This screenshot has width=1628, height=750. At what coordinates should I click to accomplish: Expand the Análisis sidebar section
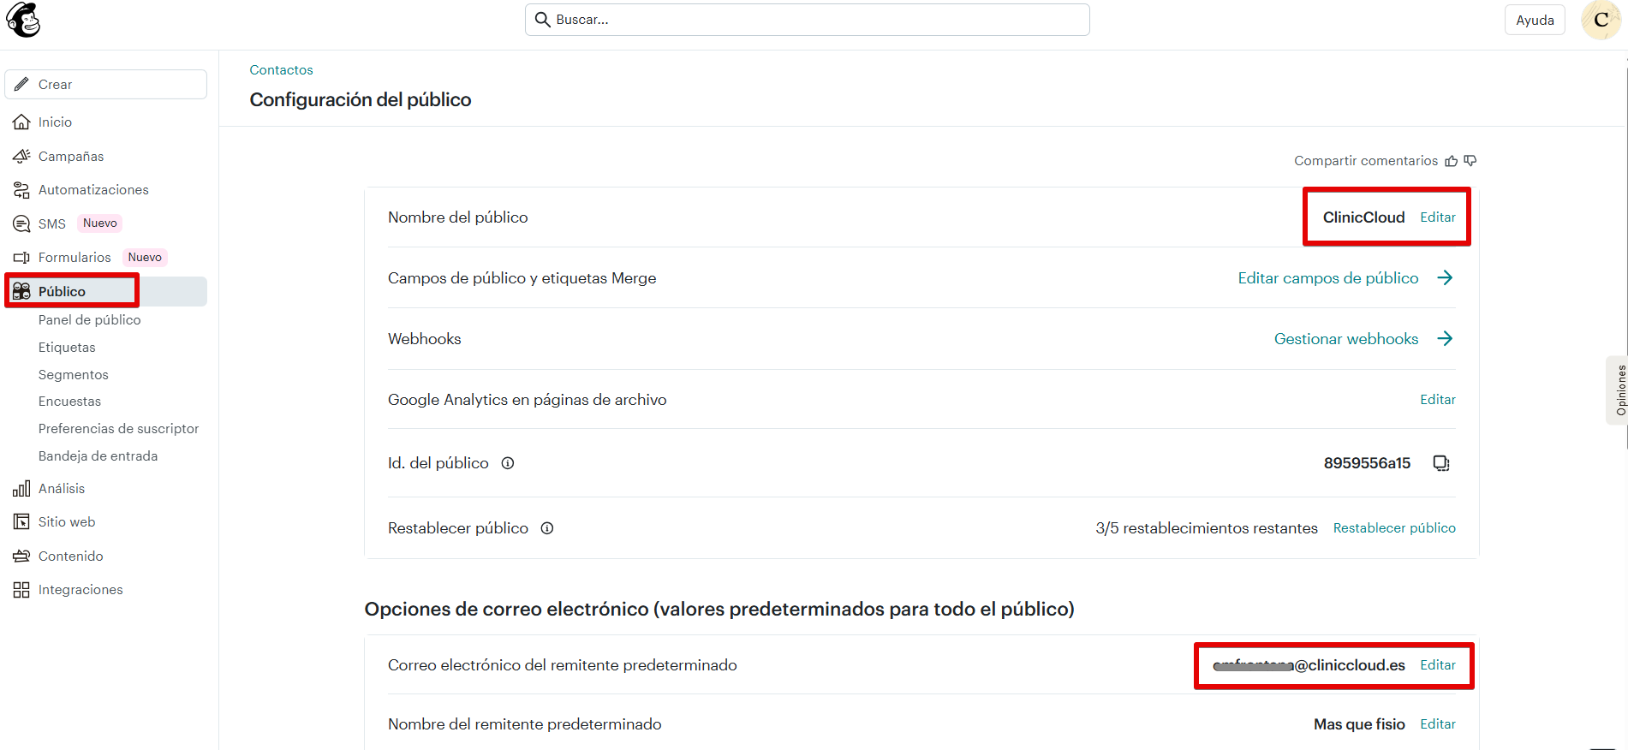tap(62, 489)
